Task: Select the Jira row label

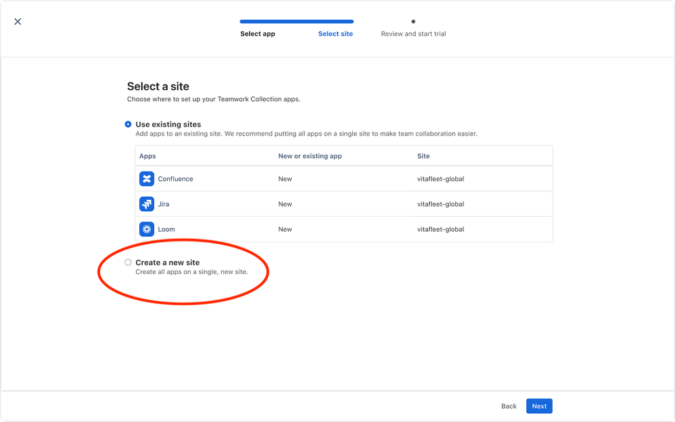Action: pos(164,204)
